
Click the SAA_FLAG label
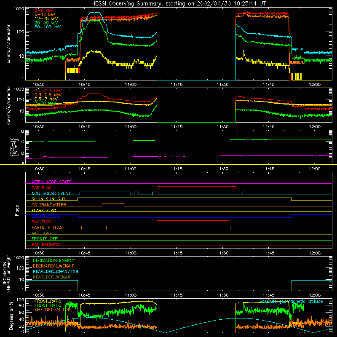41,222
